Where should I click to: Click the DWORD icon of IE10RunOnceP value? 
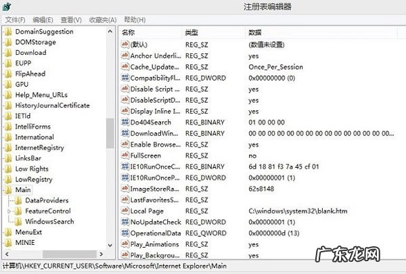(125, 178)
